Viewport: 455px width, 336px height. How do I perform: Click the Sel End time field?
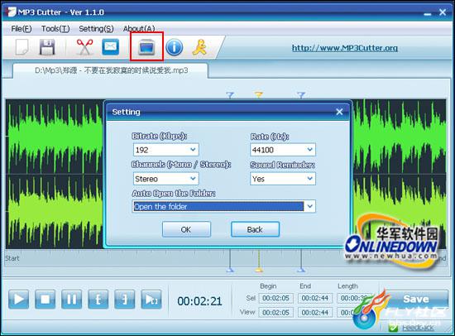315,298
